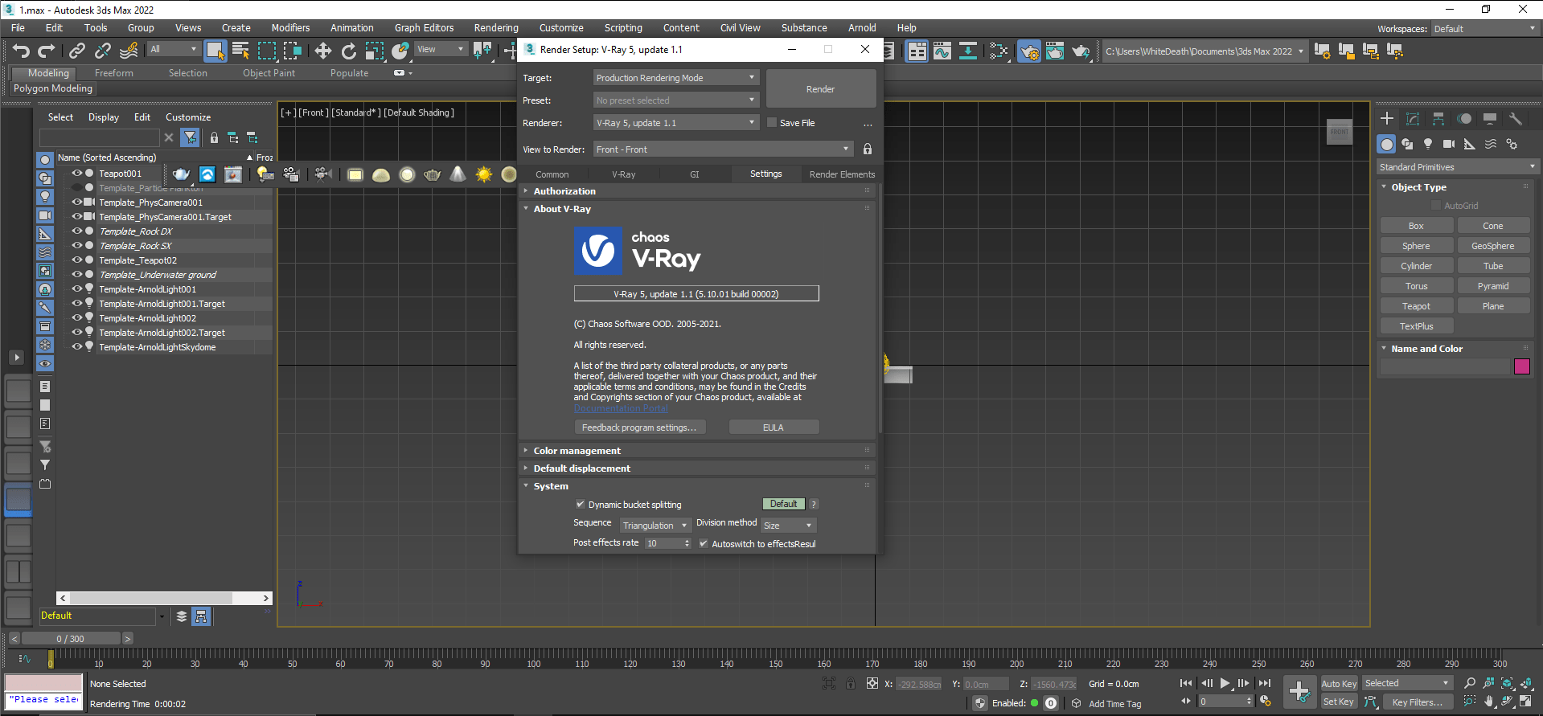The image size is (1543, 716).
Task: Open the Standard Primitives dropdown
Action: [x=1456, y=167]
